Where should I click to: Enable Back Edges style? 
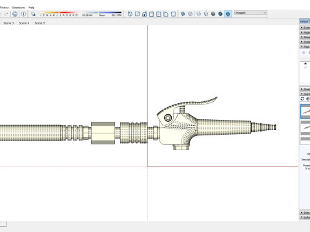click(x=191, y=14)
